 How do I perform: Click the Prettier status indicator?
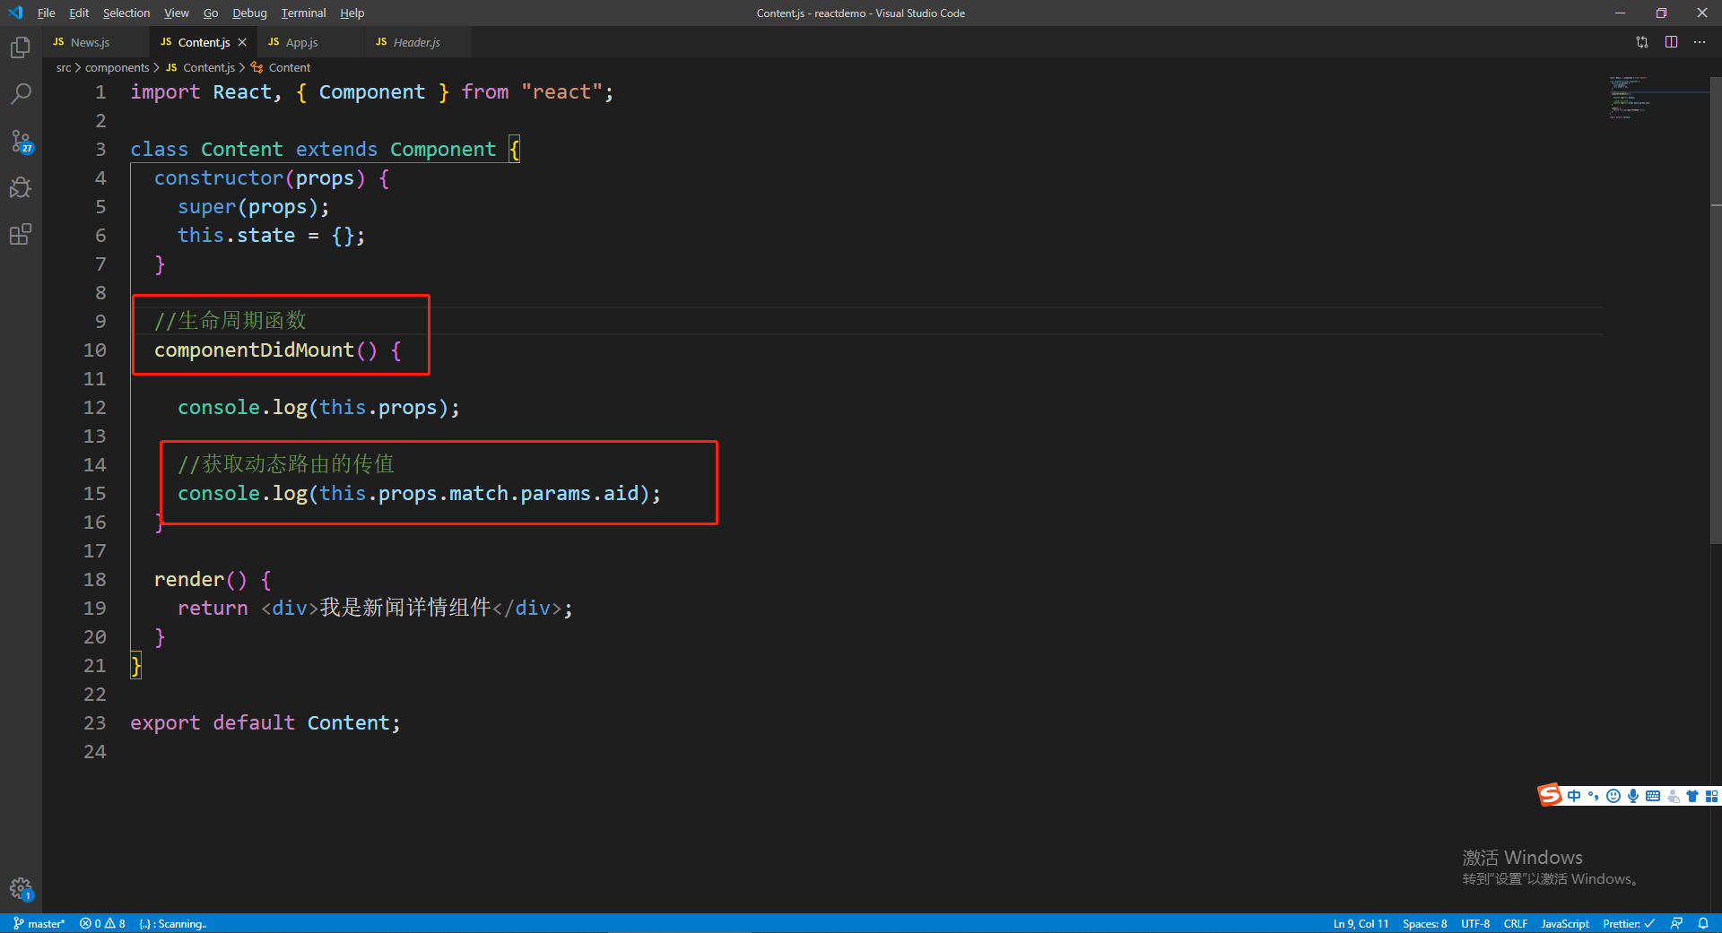(x=1628, y=923)
